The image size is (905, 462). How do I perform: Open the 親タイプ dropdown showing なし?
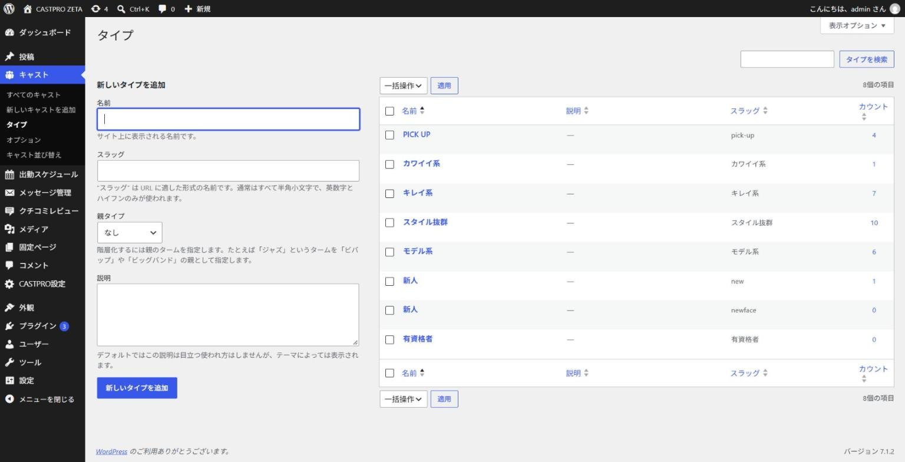pos(130,233)
